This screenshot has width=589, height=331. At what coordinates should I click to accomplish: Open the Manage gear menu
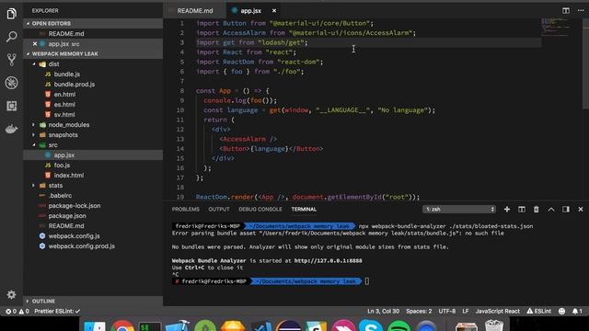click(x=11, y=294)
